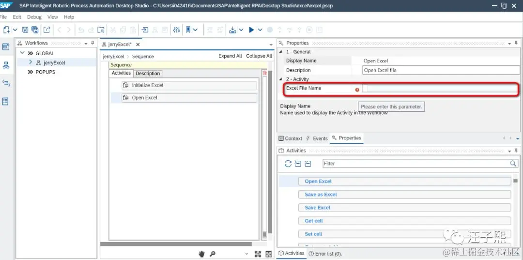This screenshot has width=523, height=260.
Task: Click the overview map icon below the editor
Action: click(268, 254)
